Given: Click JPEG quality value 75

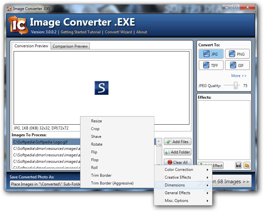Looking at the screenshot, I should [x=245, y=86].
